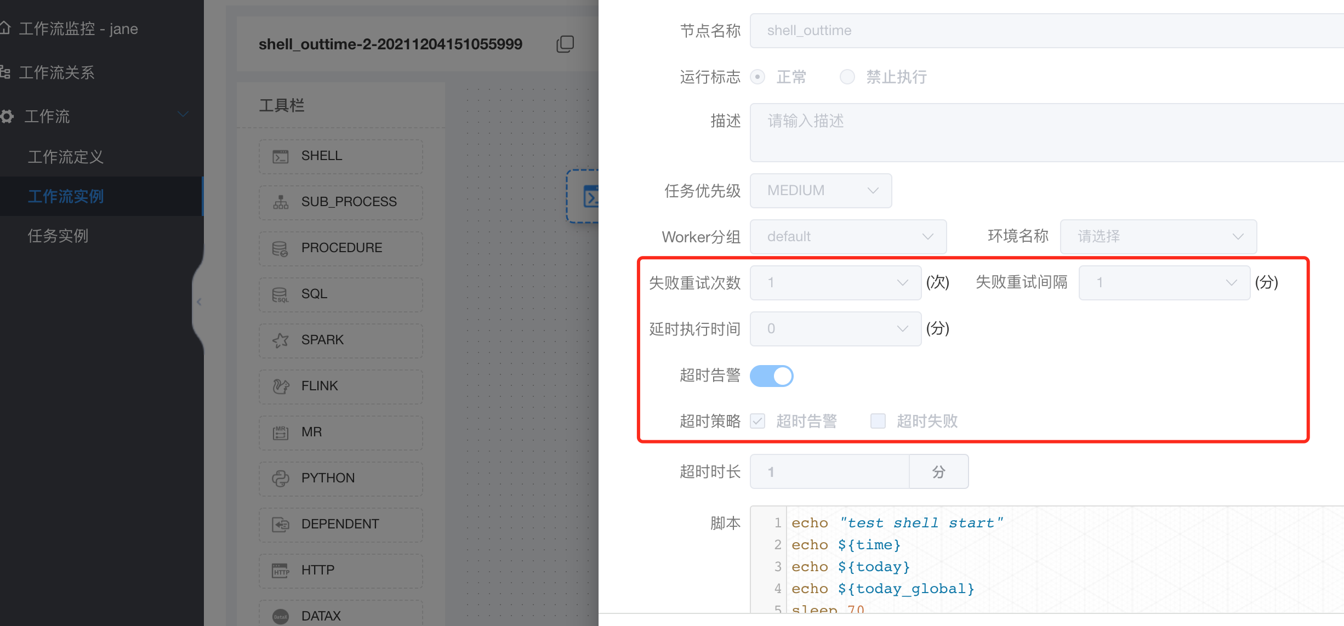Screen dimensions: 1344x626
Task: Collapse the left sidebar panel
Action: tap(199, 301)
